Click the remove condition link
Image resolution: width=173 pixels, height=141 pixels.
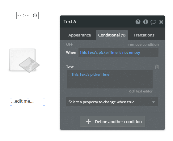coord(143,45)
